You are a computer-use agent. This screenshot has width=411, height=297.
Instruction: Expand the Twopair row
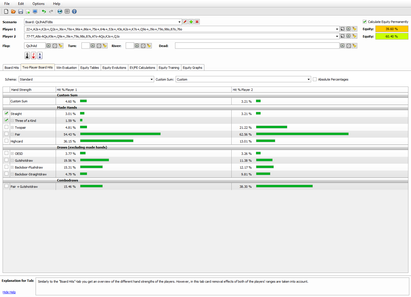click(12, 128)
